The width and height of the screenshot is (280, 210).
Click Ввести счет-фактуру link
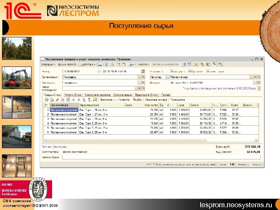point(75,152)
